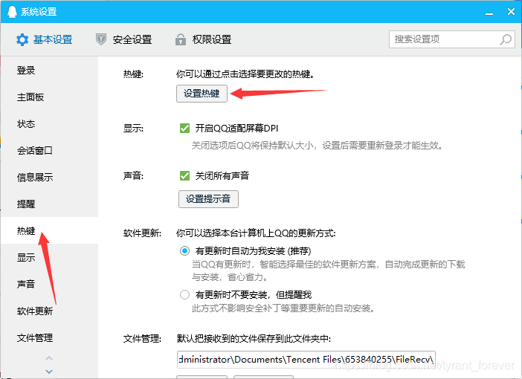Go to 声音 in the sidebar
522x379 pixels.
49,284
